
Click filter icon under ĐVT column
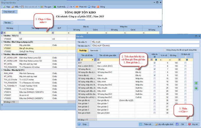point(53,33)
